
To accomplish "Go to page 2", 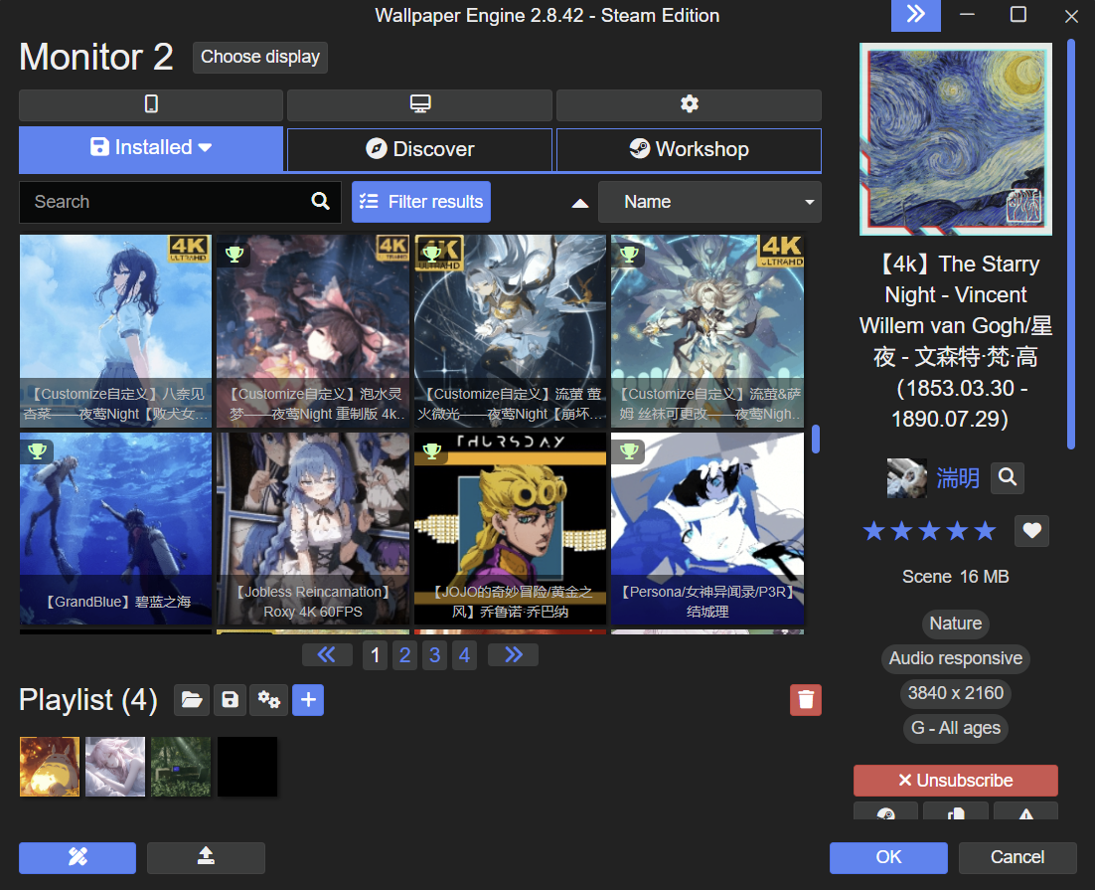I will (405, 655).
